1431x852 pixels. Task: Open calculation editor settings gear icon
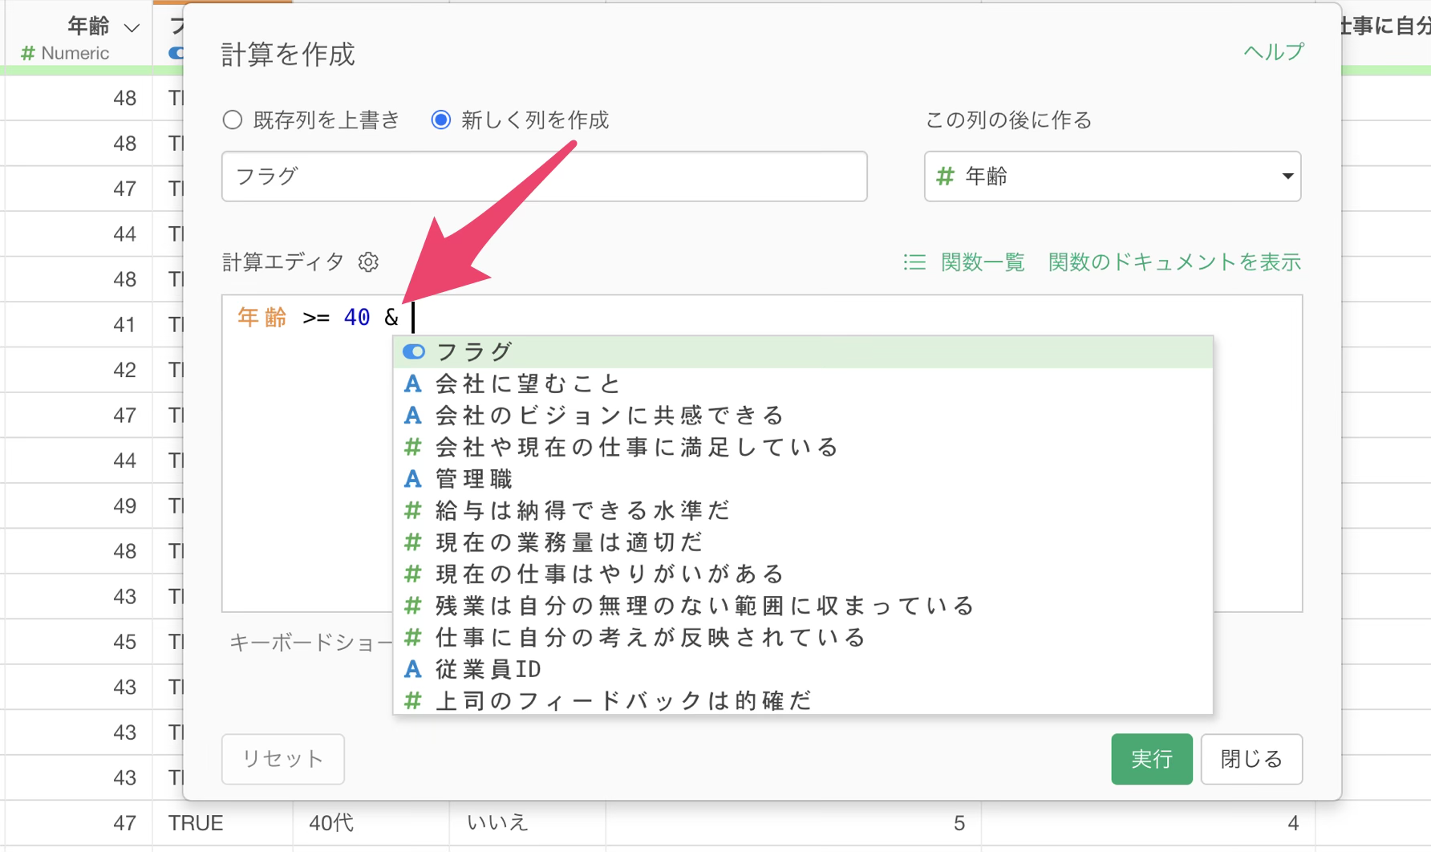[x=368, y=262]
